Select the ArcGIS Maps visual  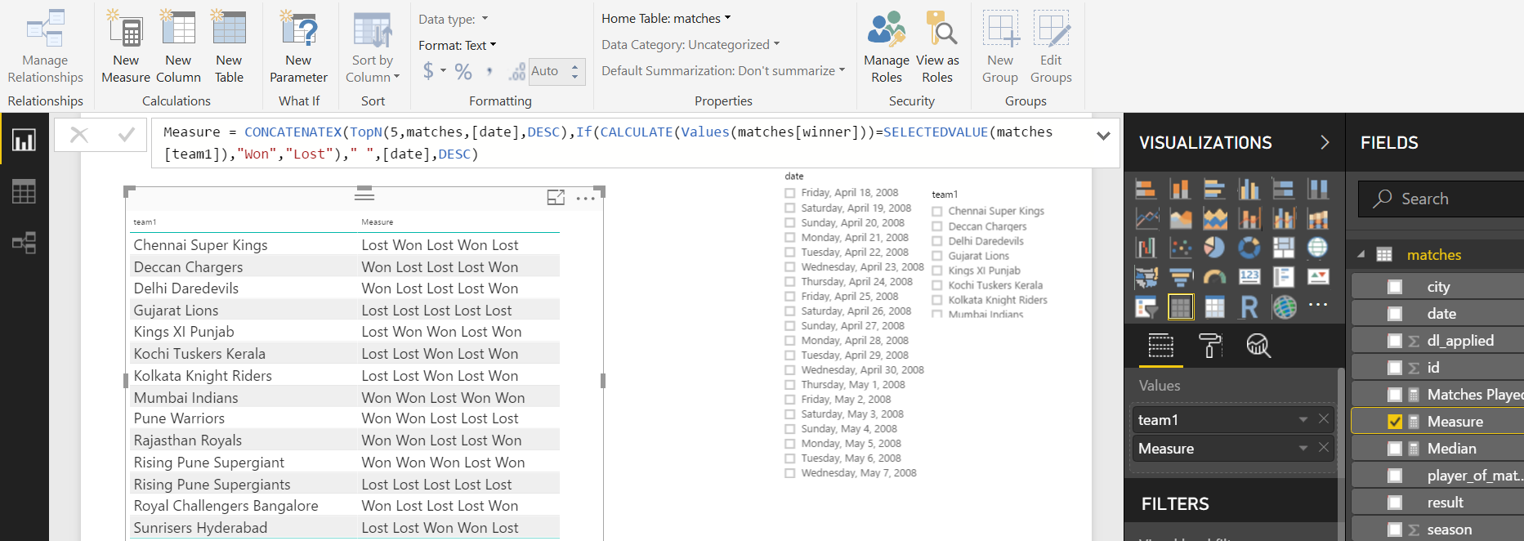(1283, 307)
